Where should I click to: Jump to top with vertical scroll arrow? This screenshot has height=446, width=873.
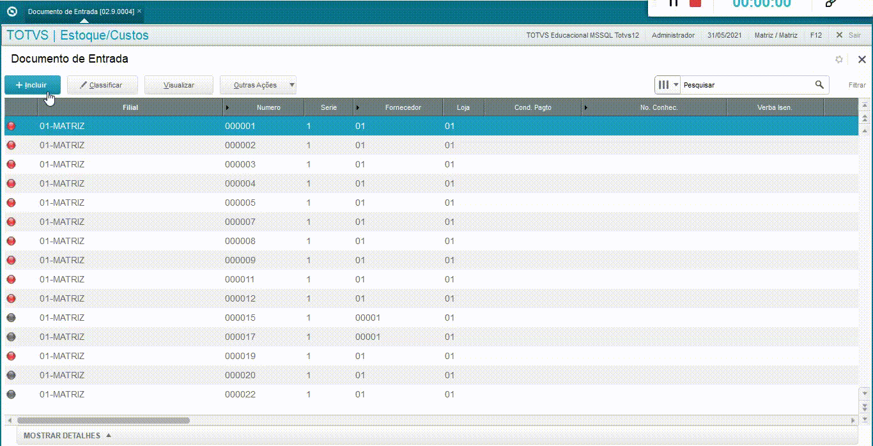[865, 105]
